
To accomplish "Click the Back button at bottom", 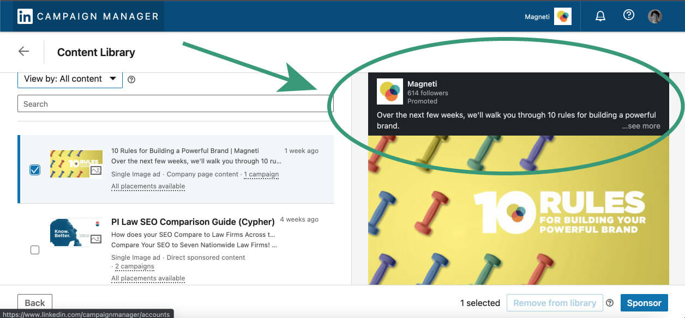I will point(35,303).
